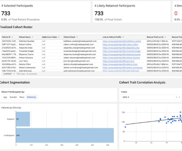
Task: Segment participants by Age
Action: 5,97
